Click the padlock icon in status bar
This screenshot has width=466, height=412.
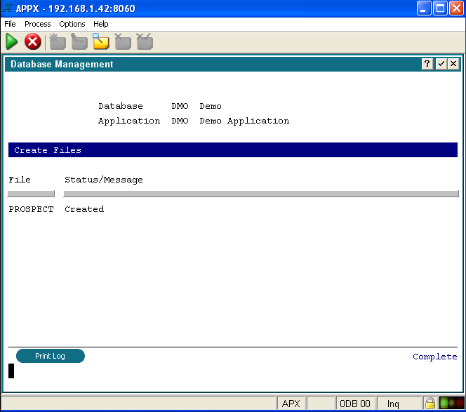tap(429, 404)
